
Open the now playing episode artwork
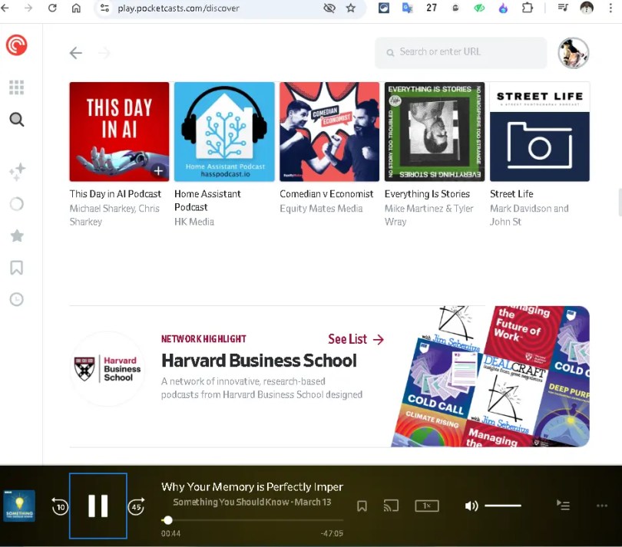pos(19,506)
